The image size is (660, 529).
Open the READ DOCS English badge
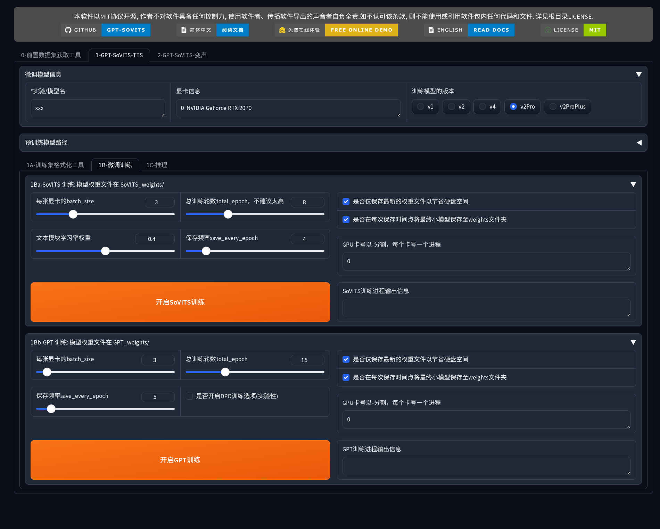[491, 30]
